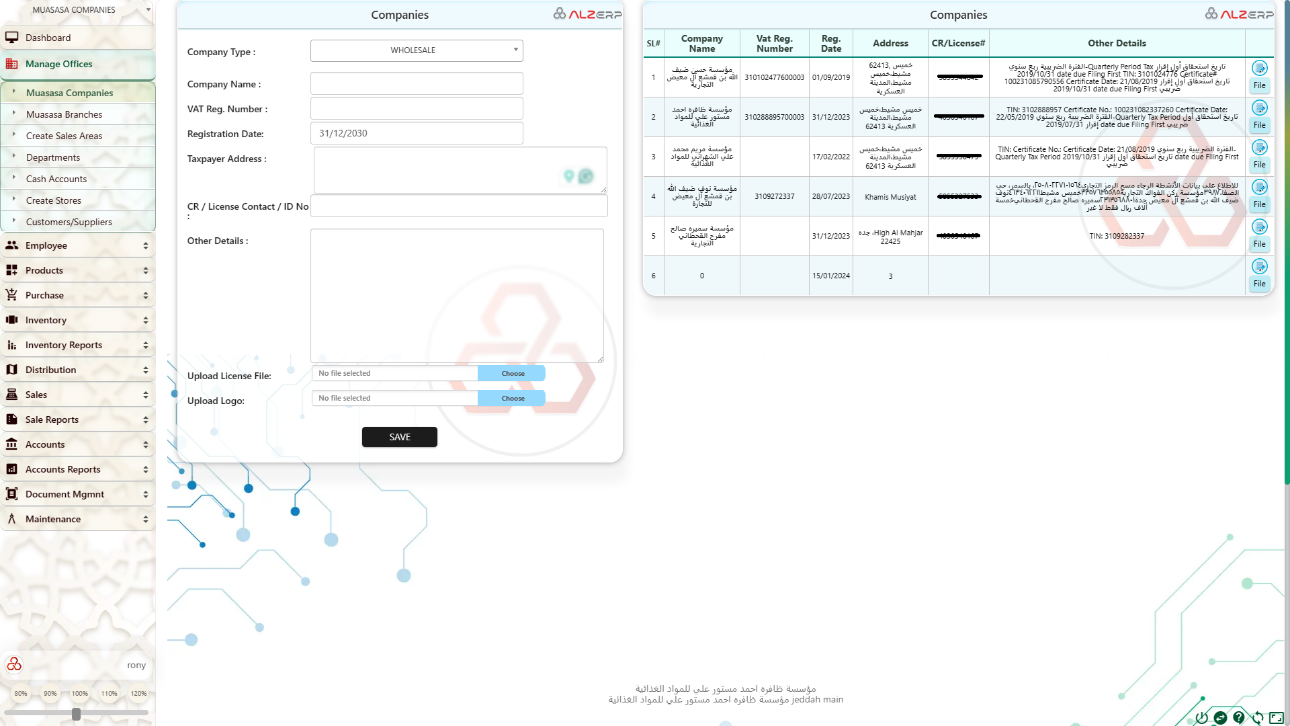
Task: Click the swap/exchange circle icon near bottom right
Action: [x=1220, y=718]
